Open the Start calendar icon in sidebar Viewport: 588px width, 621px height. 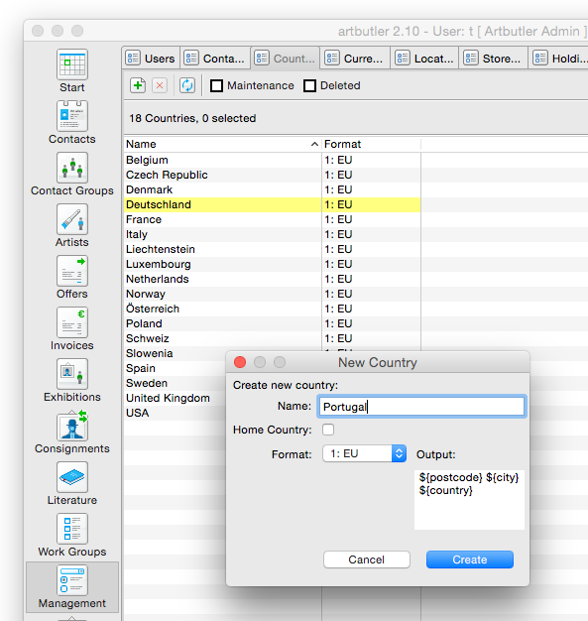coord(72,64)
